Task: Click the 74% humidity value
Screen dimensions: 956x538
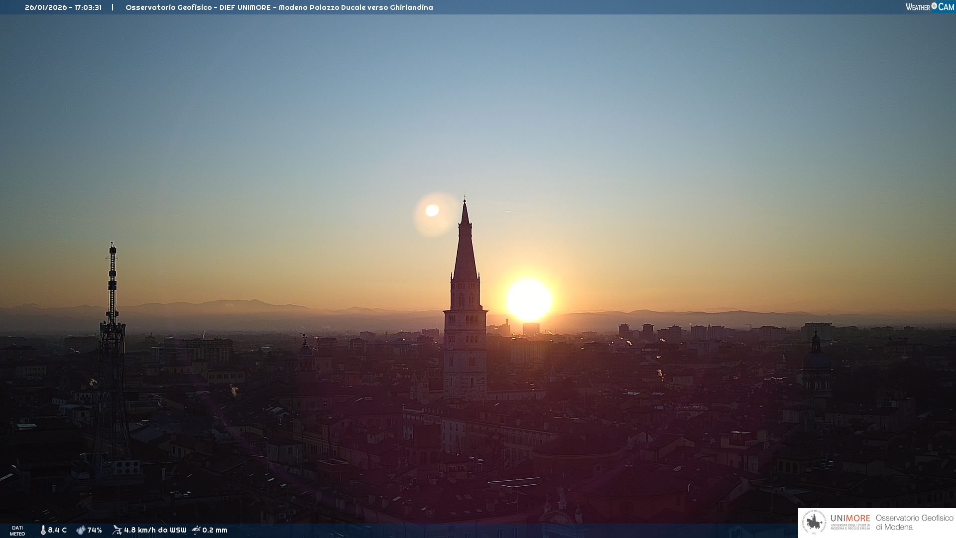Action: tap(95, 531)
